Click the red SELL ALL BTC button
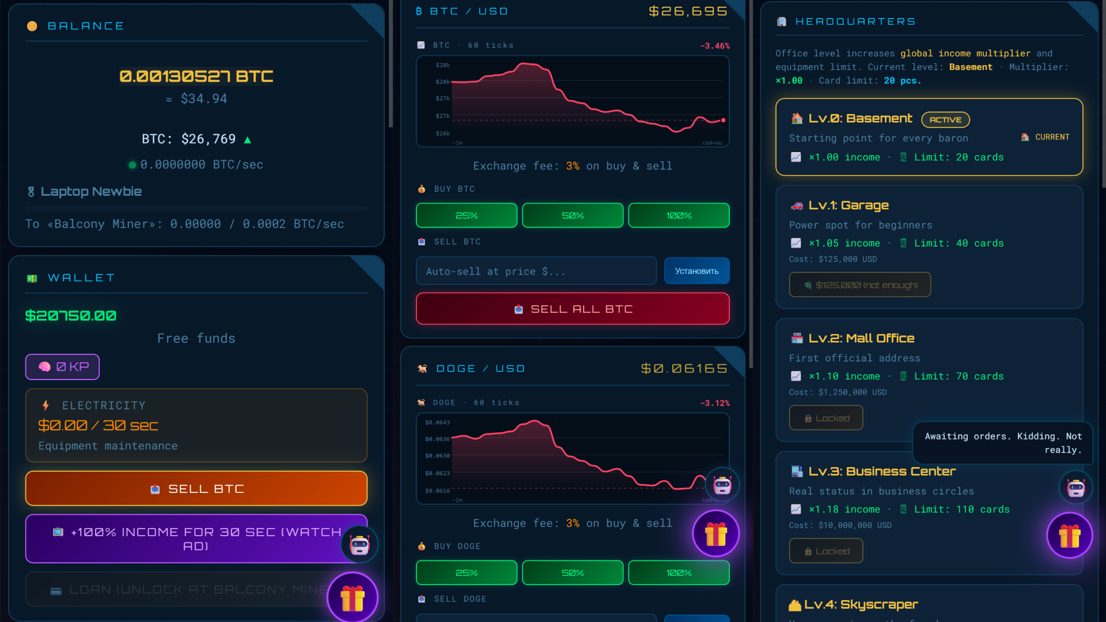The width and height of the screenshot is (1106, 622). 573,309
